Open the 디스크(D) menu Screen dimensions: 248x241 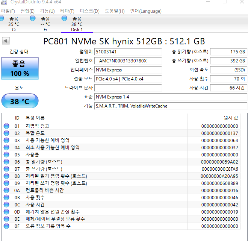tap(90, 11)
